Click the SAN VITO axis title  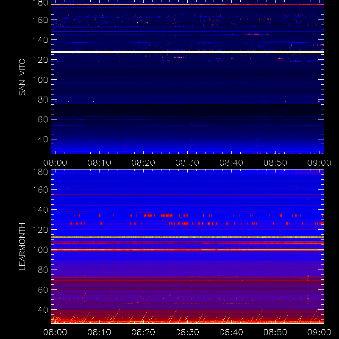pos(22,77)
